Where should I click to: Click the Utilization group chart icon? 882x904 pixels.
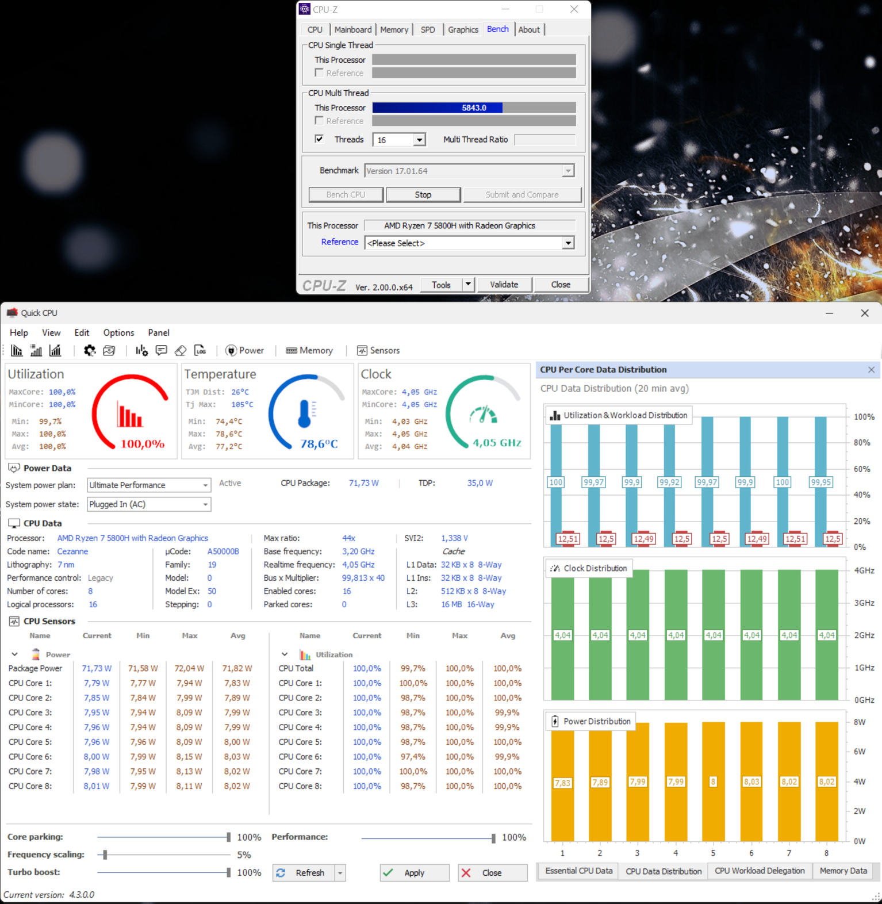[x=305, y=654]
